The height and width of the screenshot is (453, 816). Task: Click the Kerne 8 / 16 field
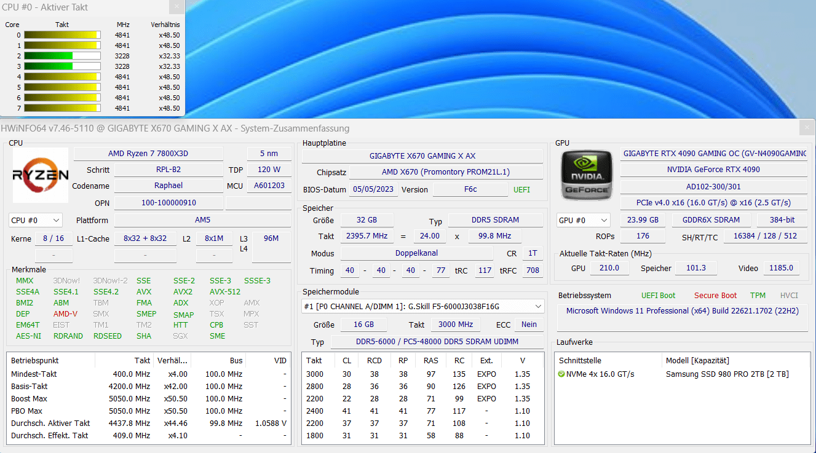click(x=53, y=238)
